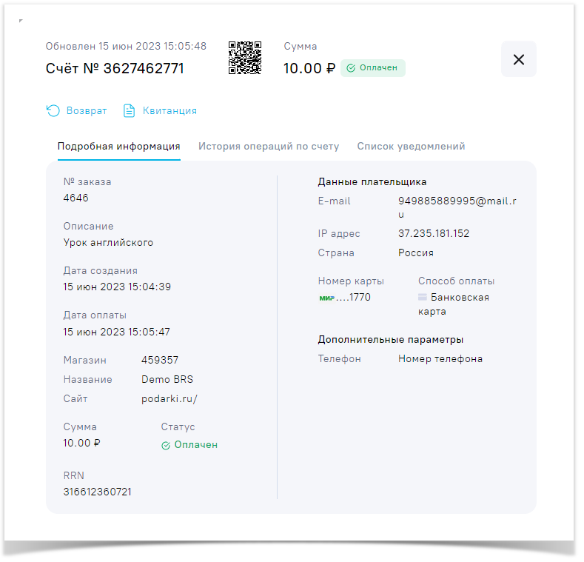Click the status checkmark icon under Статус
584x562 pixels.
click(166, 445)
